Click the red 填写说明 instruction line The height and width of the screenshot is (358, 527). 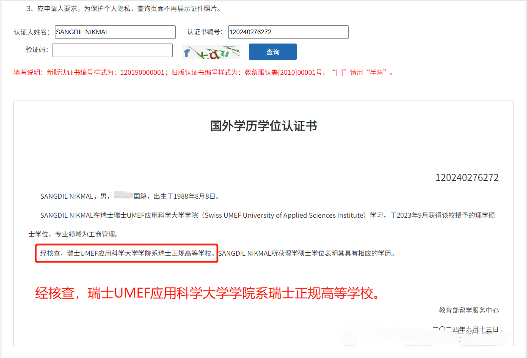[x=204, y=72]
